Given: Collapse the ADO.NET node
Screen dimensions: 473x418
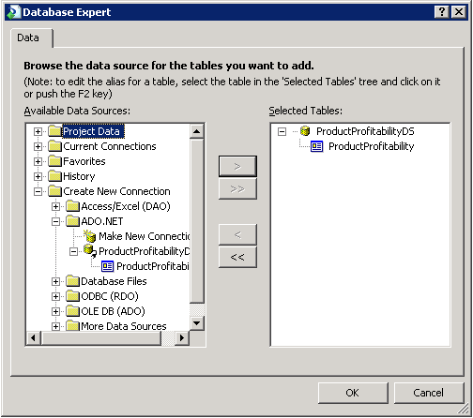Looking at the screenshot, I should pos(55,221).
